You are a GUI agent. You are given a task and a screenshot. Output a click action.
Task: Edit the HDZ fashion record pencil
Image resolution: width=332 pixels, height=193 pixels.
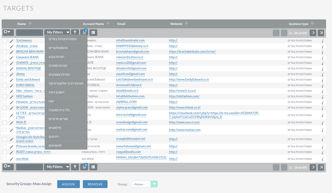(12, 97)
